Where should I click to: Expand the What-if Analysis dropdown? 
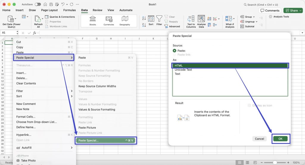point(234,19)
